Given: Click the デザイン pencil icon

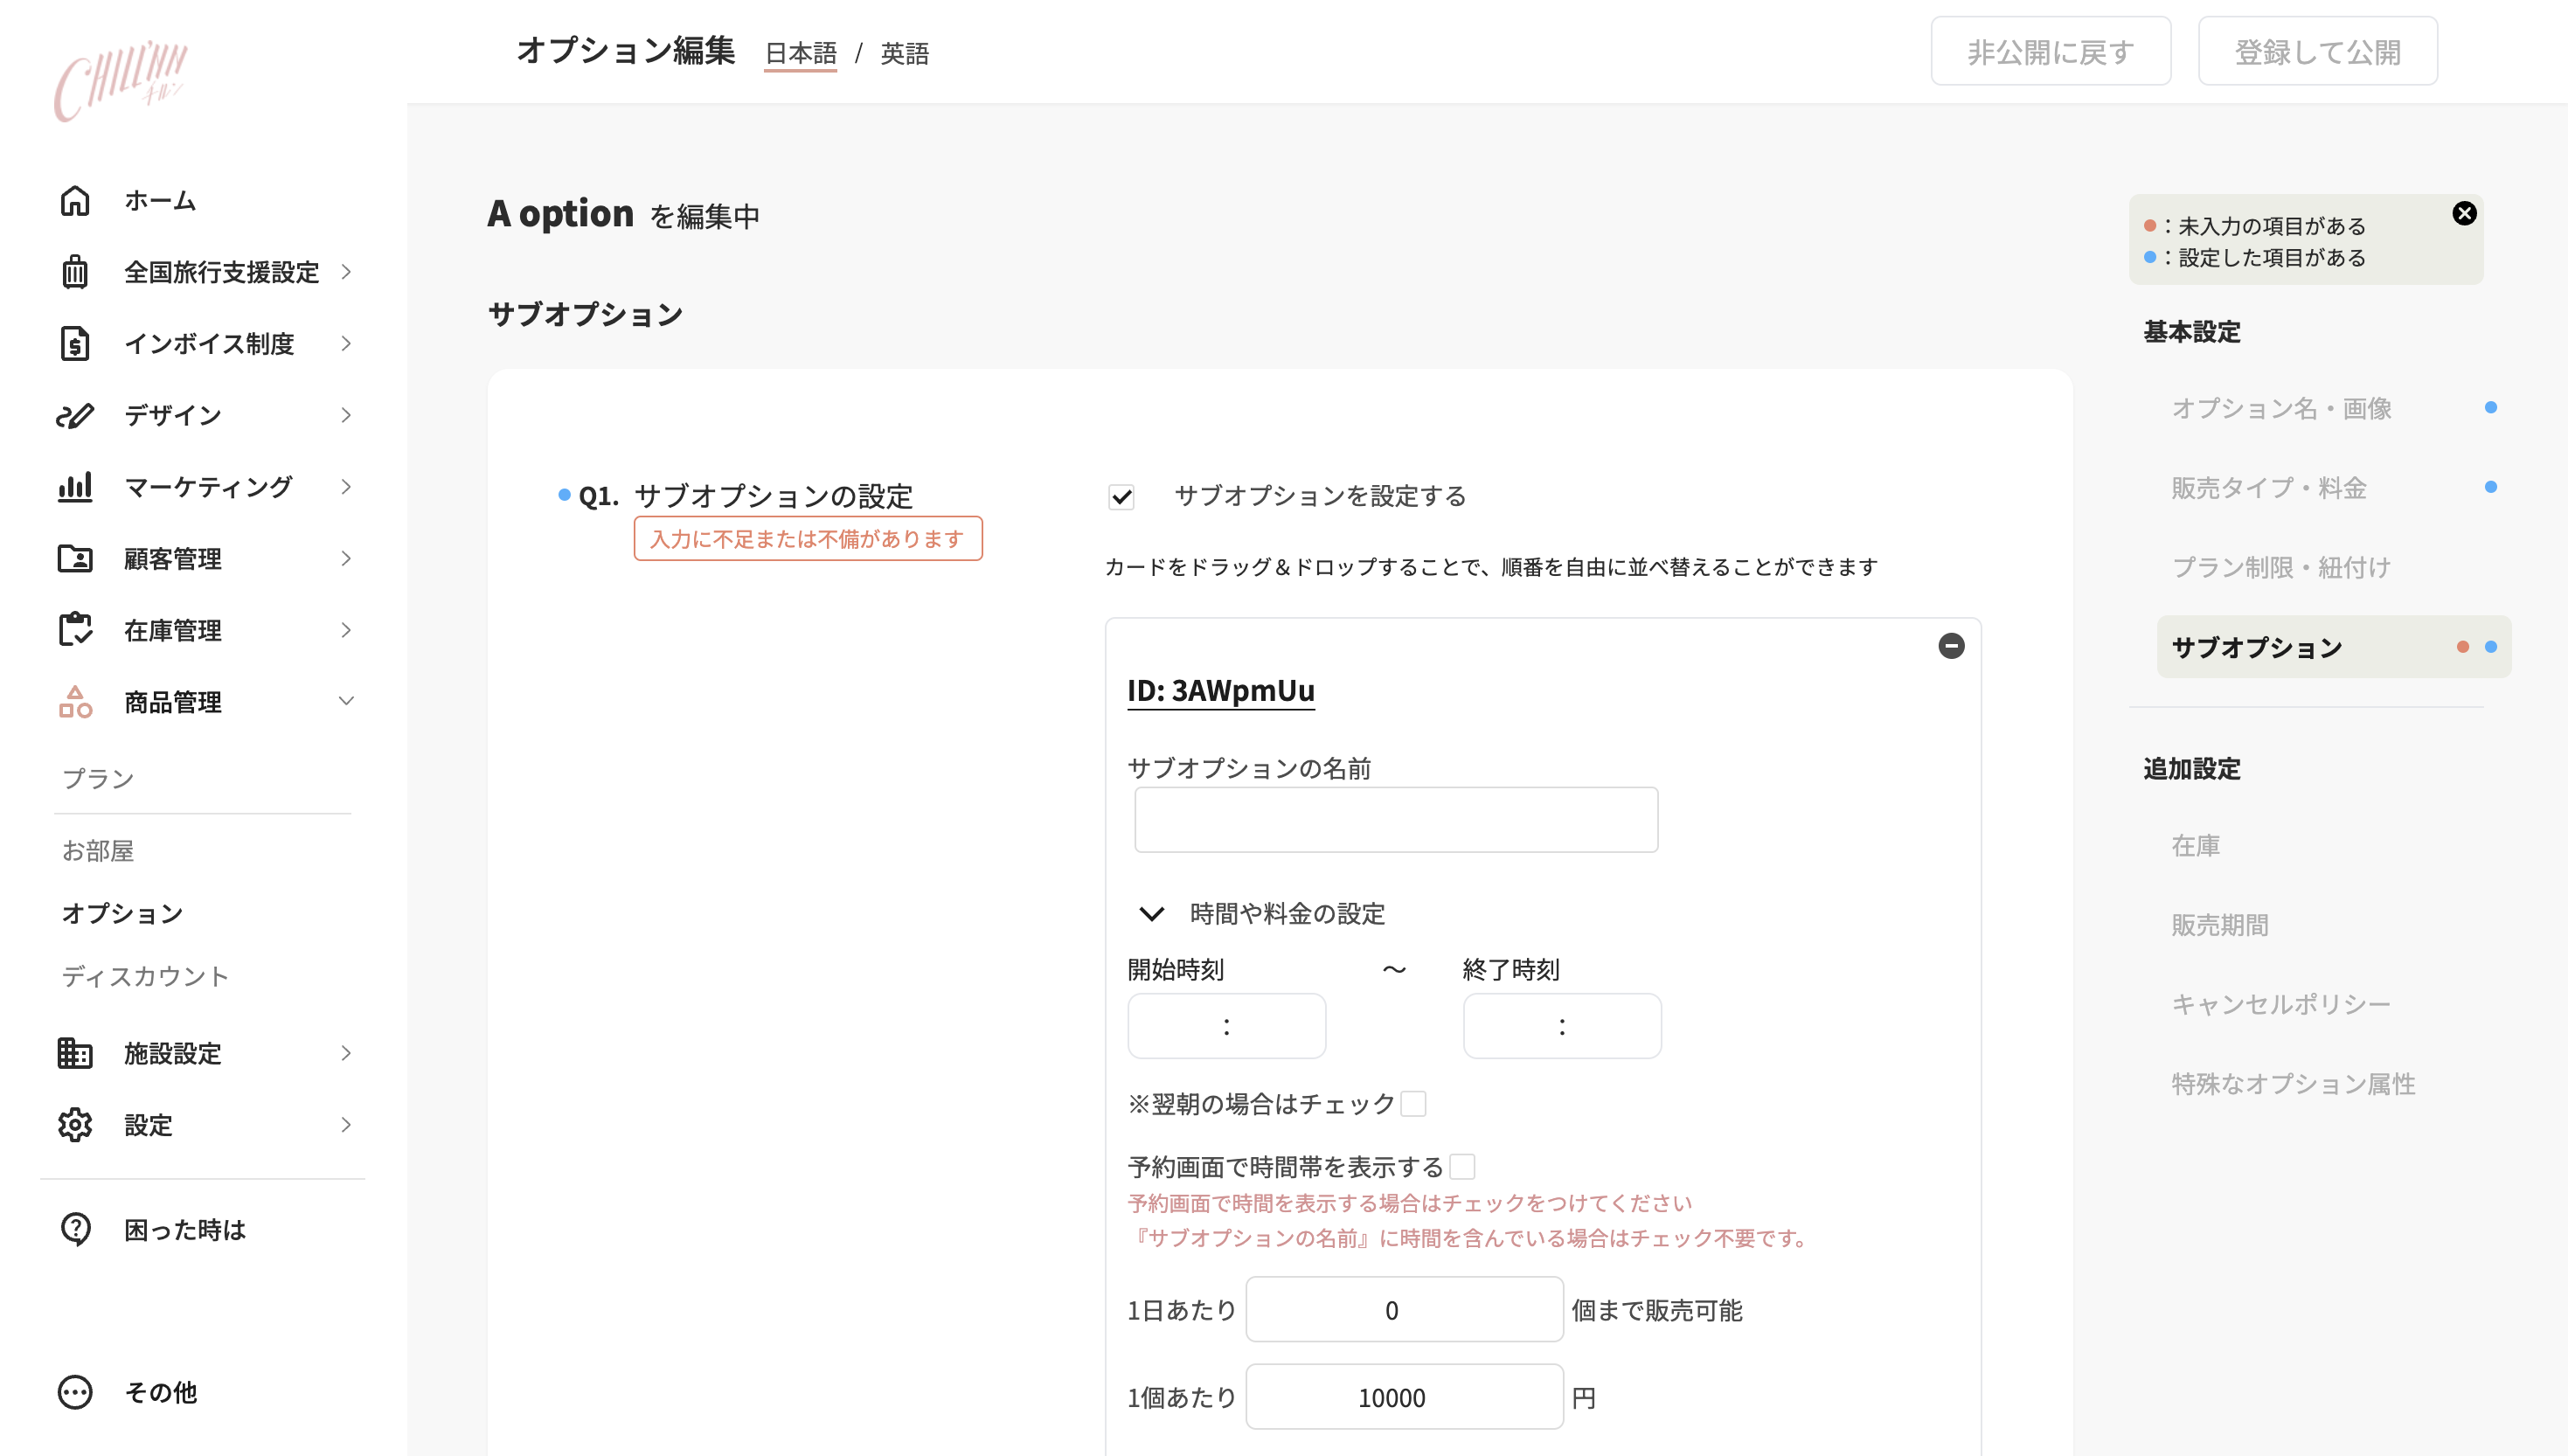Looking at the screenshot, I should (x=75, y=415).
